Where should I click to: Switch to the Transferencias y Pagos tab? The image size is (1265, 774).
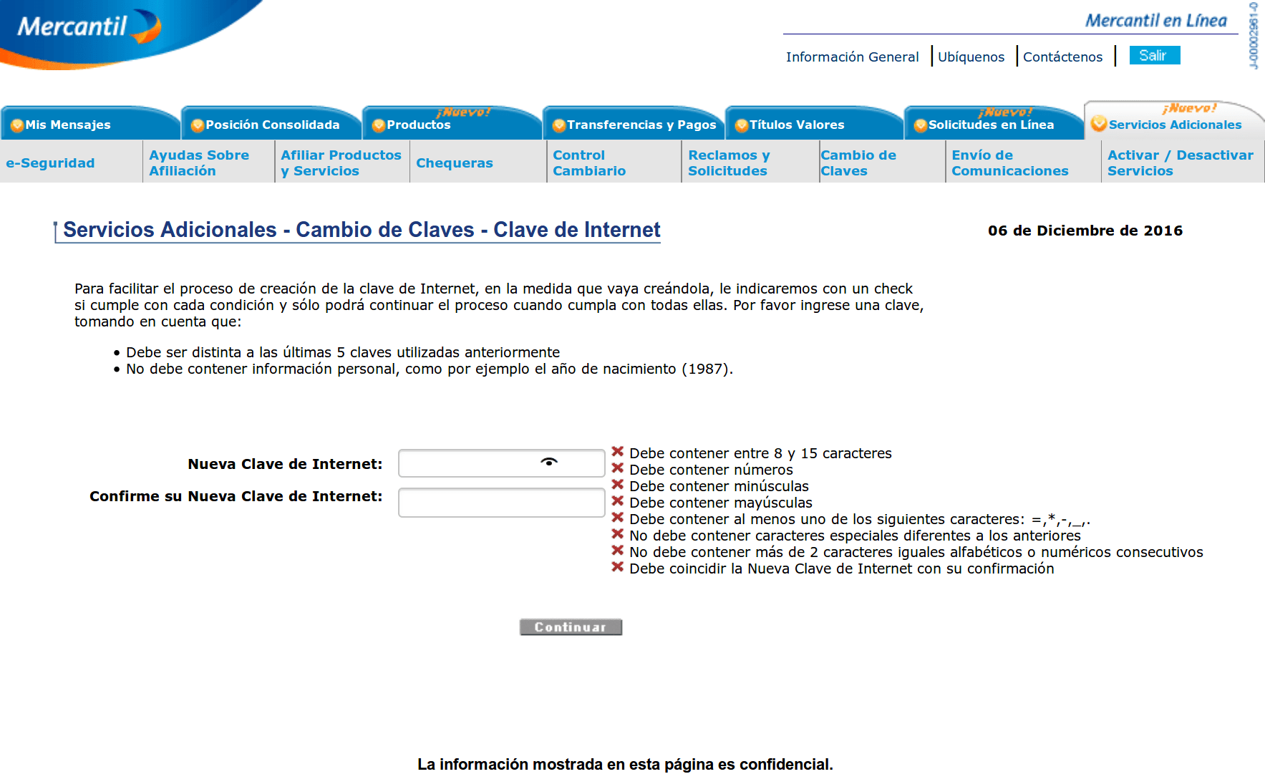[x=641, y=125]
